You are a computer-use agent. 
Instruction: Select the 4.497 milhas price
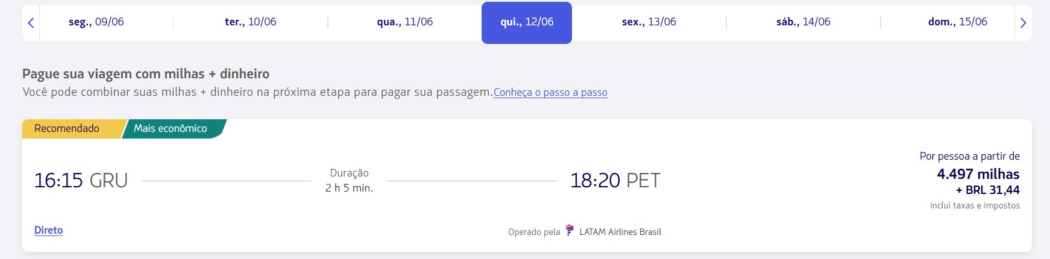point(978,174)
